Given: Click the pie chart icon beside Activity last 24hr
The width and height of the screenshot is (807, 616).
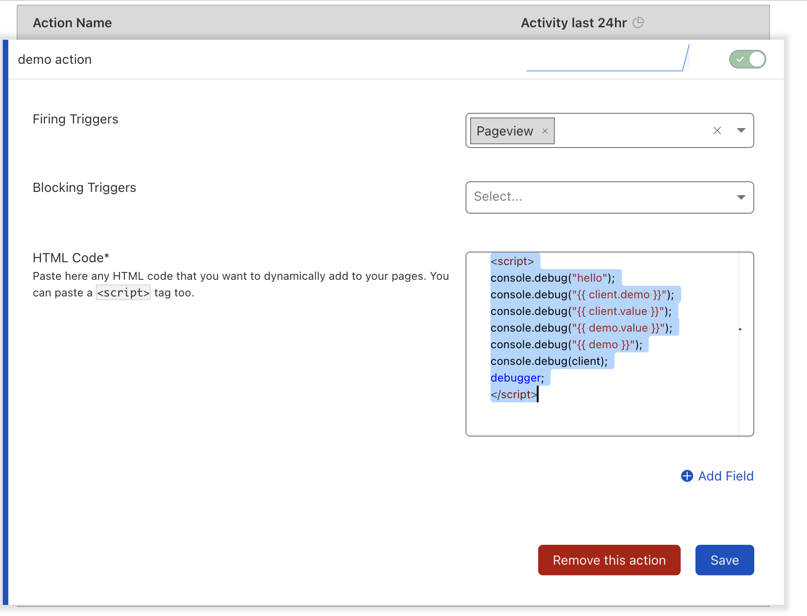Looking at the screenshot, I should click(x=639, y=22).
